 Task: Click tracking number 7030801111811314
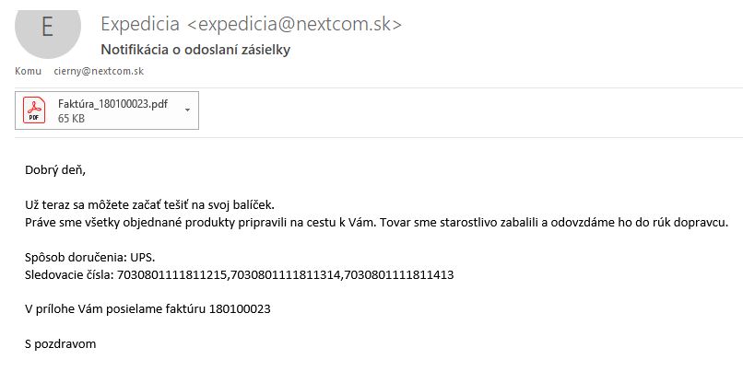[285, 274]
